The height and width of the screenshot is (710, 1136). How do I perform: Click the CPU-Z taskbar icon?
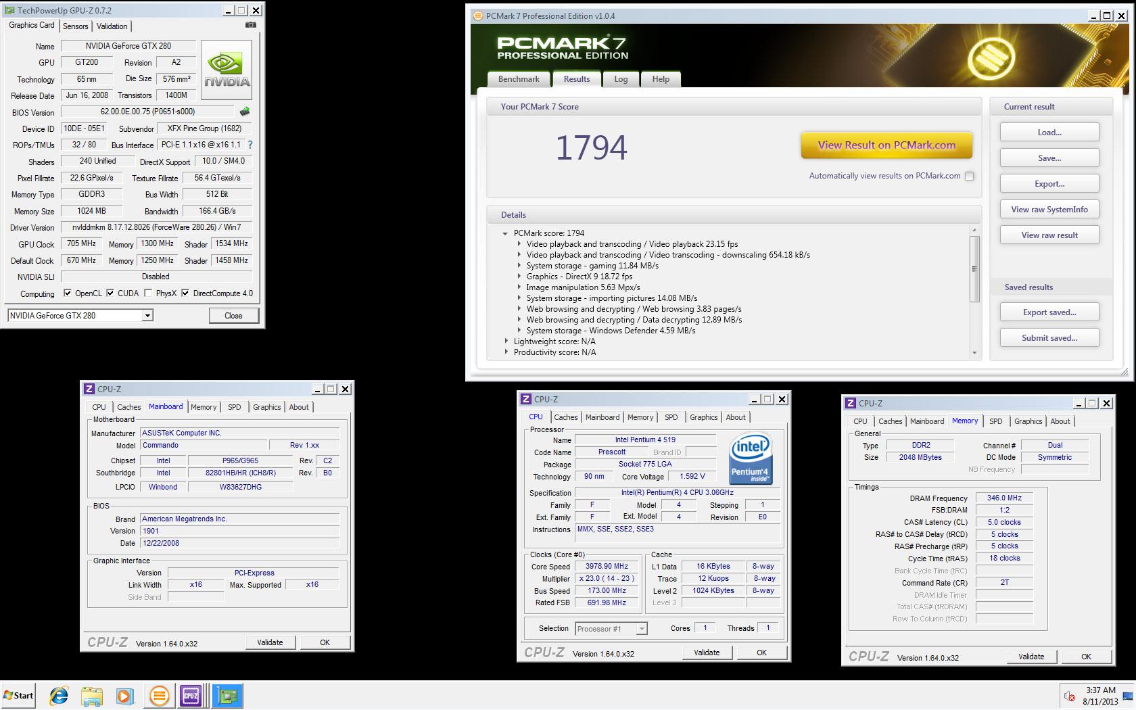click(x=191, y=695)
